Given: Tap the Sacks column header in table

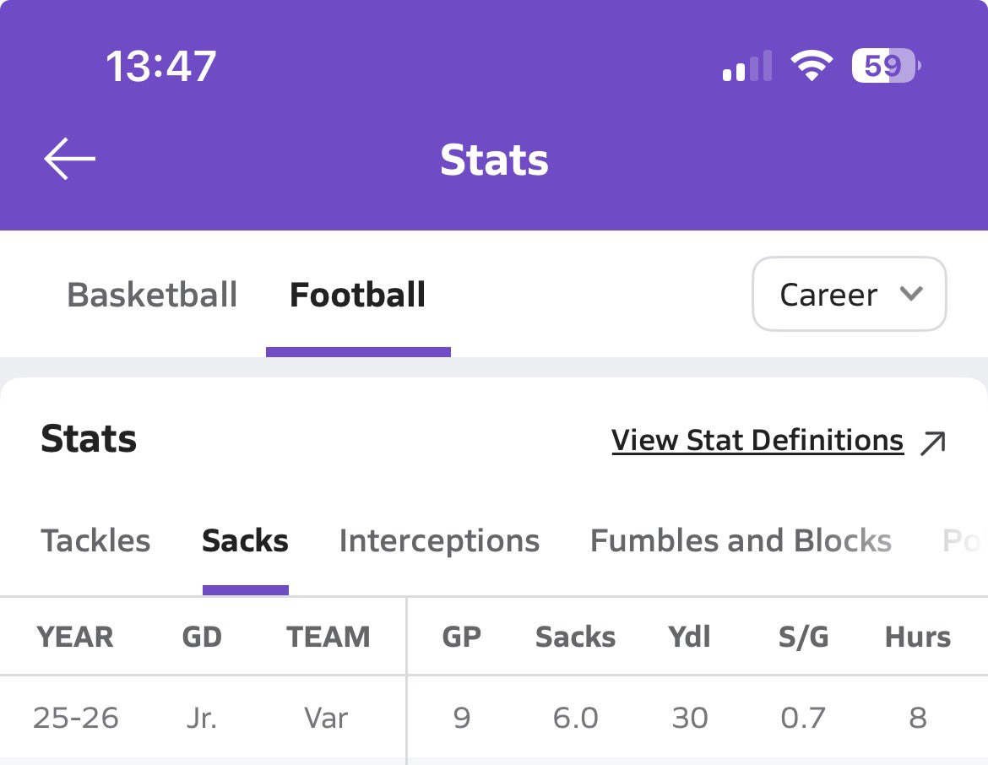Looking at the screenshot, I should (575, 637).
